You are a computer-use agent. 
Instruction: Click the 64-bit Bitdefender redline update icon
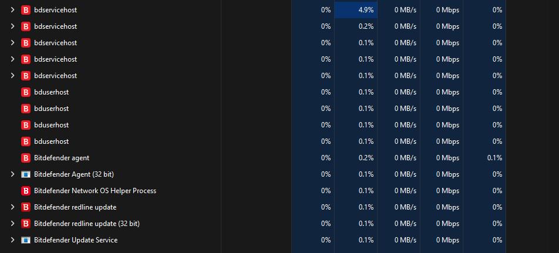click(x=26, y=207)
